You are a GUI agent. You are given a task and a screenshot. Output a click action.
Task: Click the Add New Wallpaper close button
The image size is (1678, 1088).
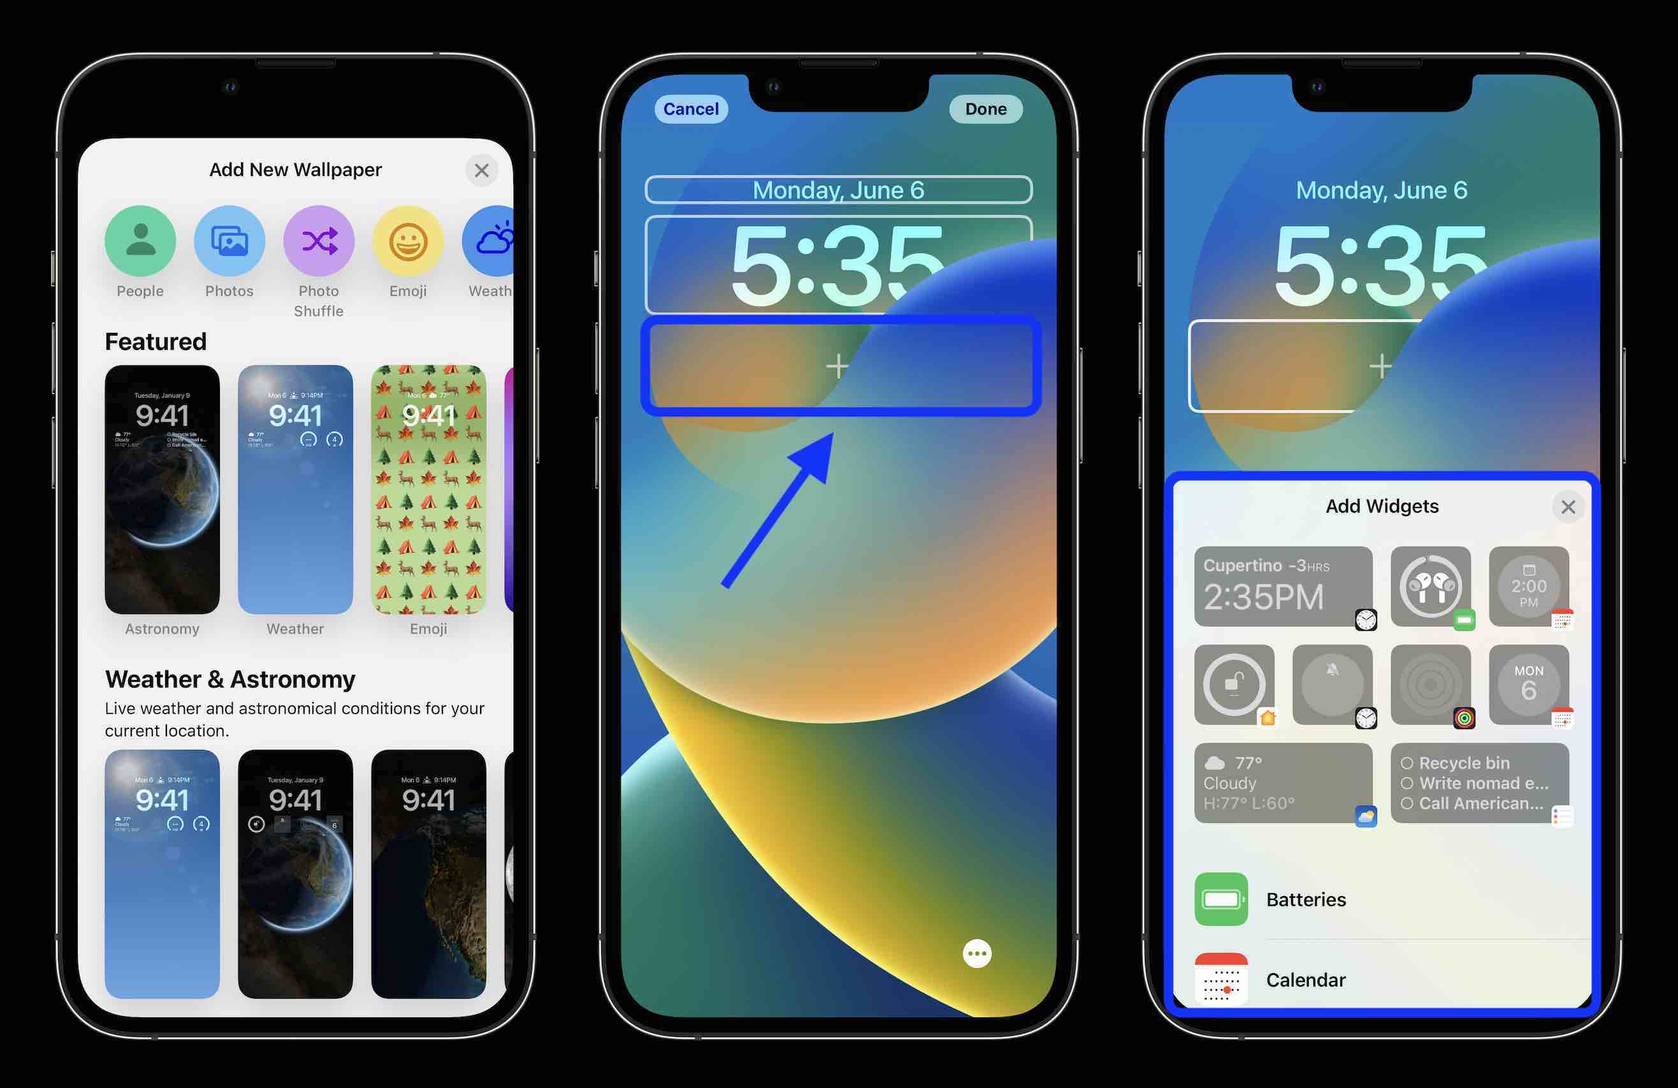tap(485, 170)
